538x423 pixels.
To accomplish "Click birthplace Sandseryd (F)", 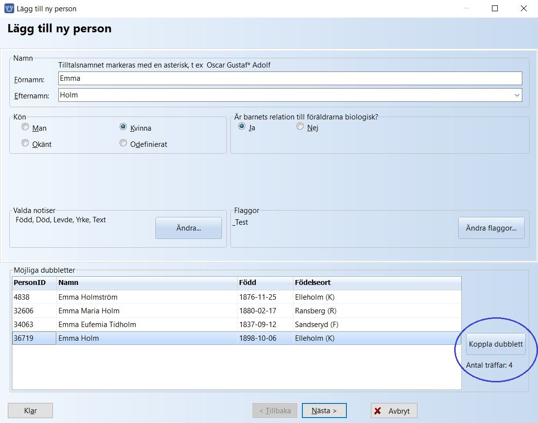I will tap(317, 325).
